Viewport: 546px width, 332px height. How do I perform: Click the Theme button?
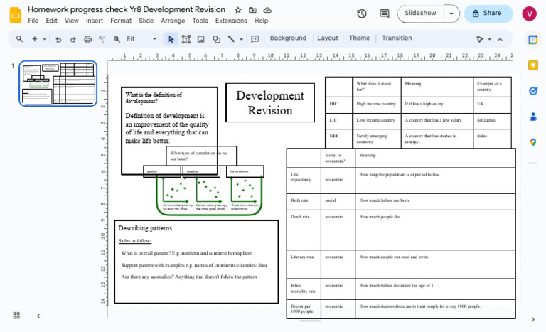359,38
